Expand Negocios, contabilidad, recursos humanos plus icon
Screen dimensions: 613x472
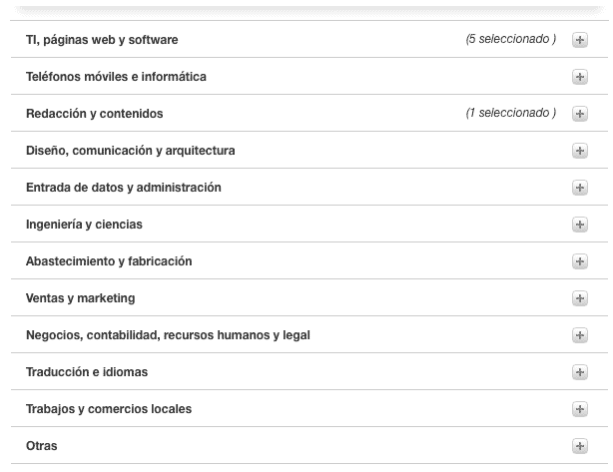[x=580, y=335]
